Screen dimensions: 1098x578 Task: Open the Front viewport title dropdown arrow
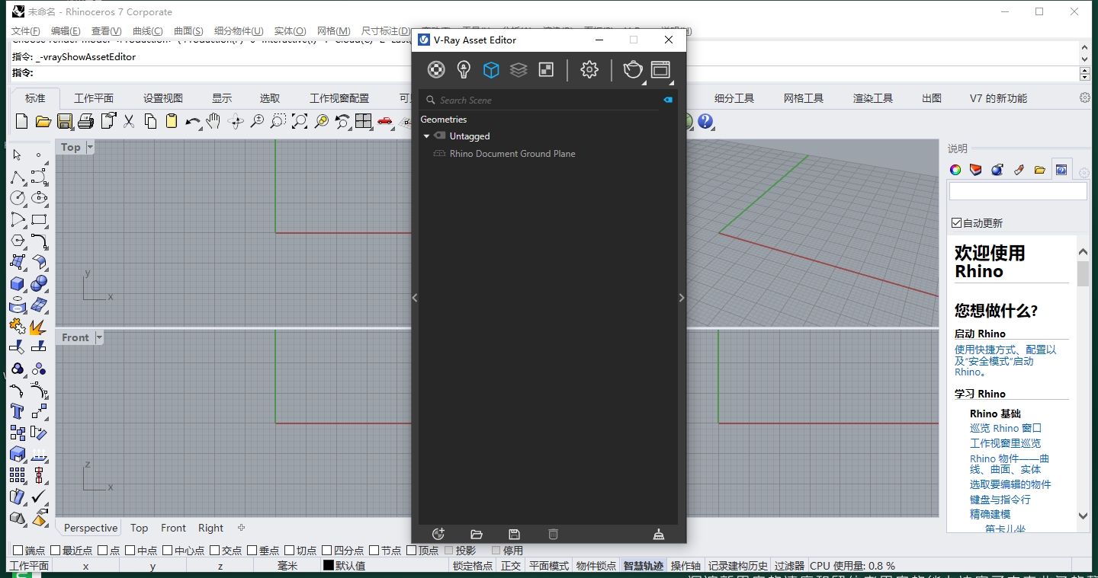98,337
